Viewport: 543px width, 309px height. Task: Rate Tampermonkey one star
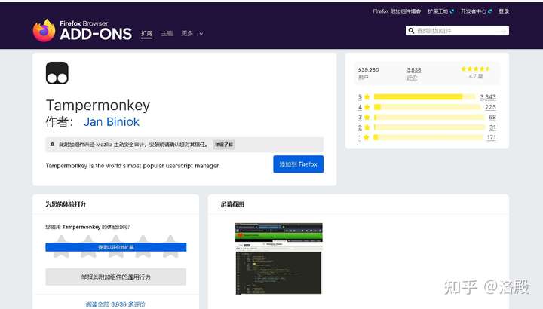click(x=61, y=246)
